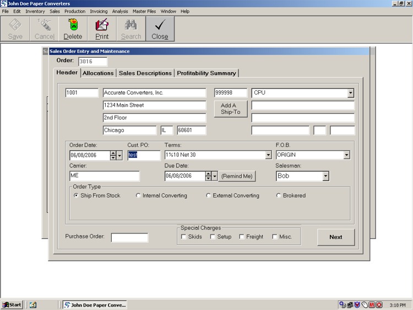Click the 1234 Main Street address field

point(154,105)
